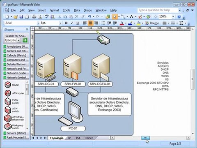Open the Search for Shapes dropdown arrow
The image size is (197, 148).
click(19, 40)
